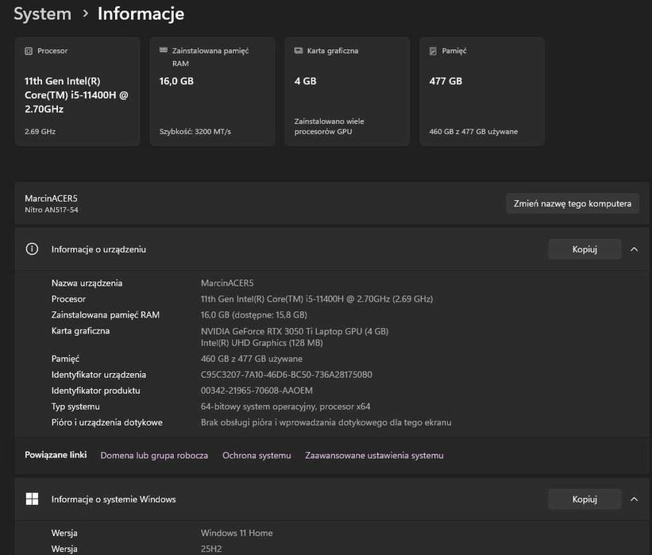Click the storage drive icon
Screen dimensions: 652x555
(433, 51)
